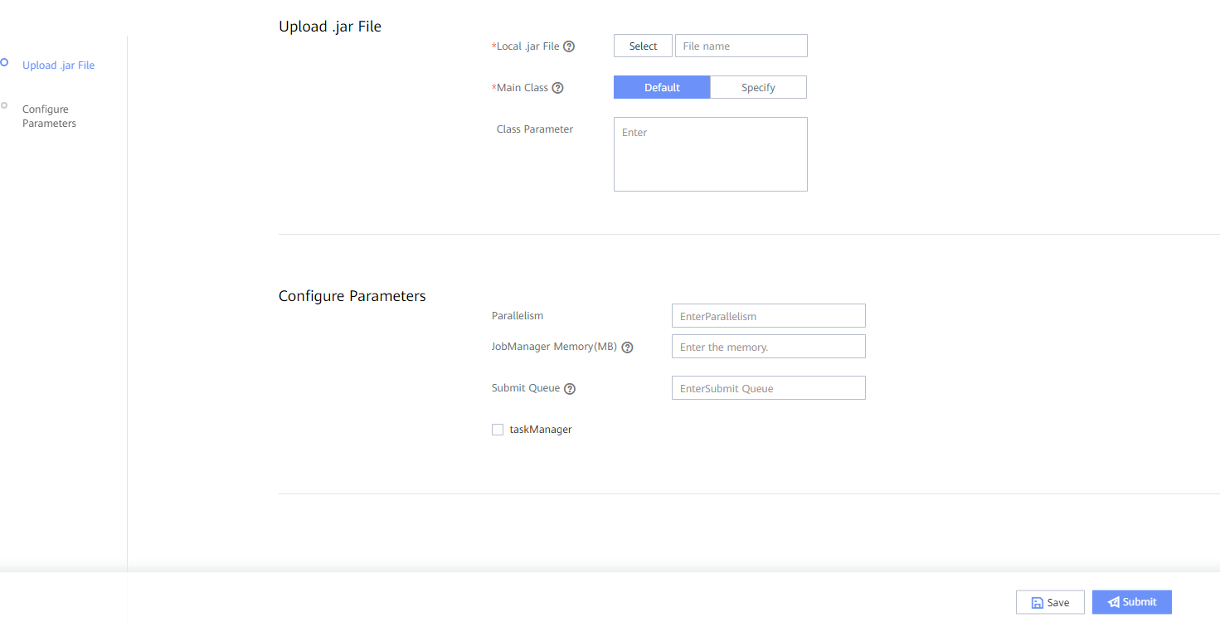
Task: Click the Submit Queue question mark icon
Action: [570, 389]
